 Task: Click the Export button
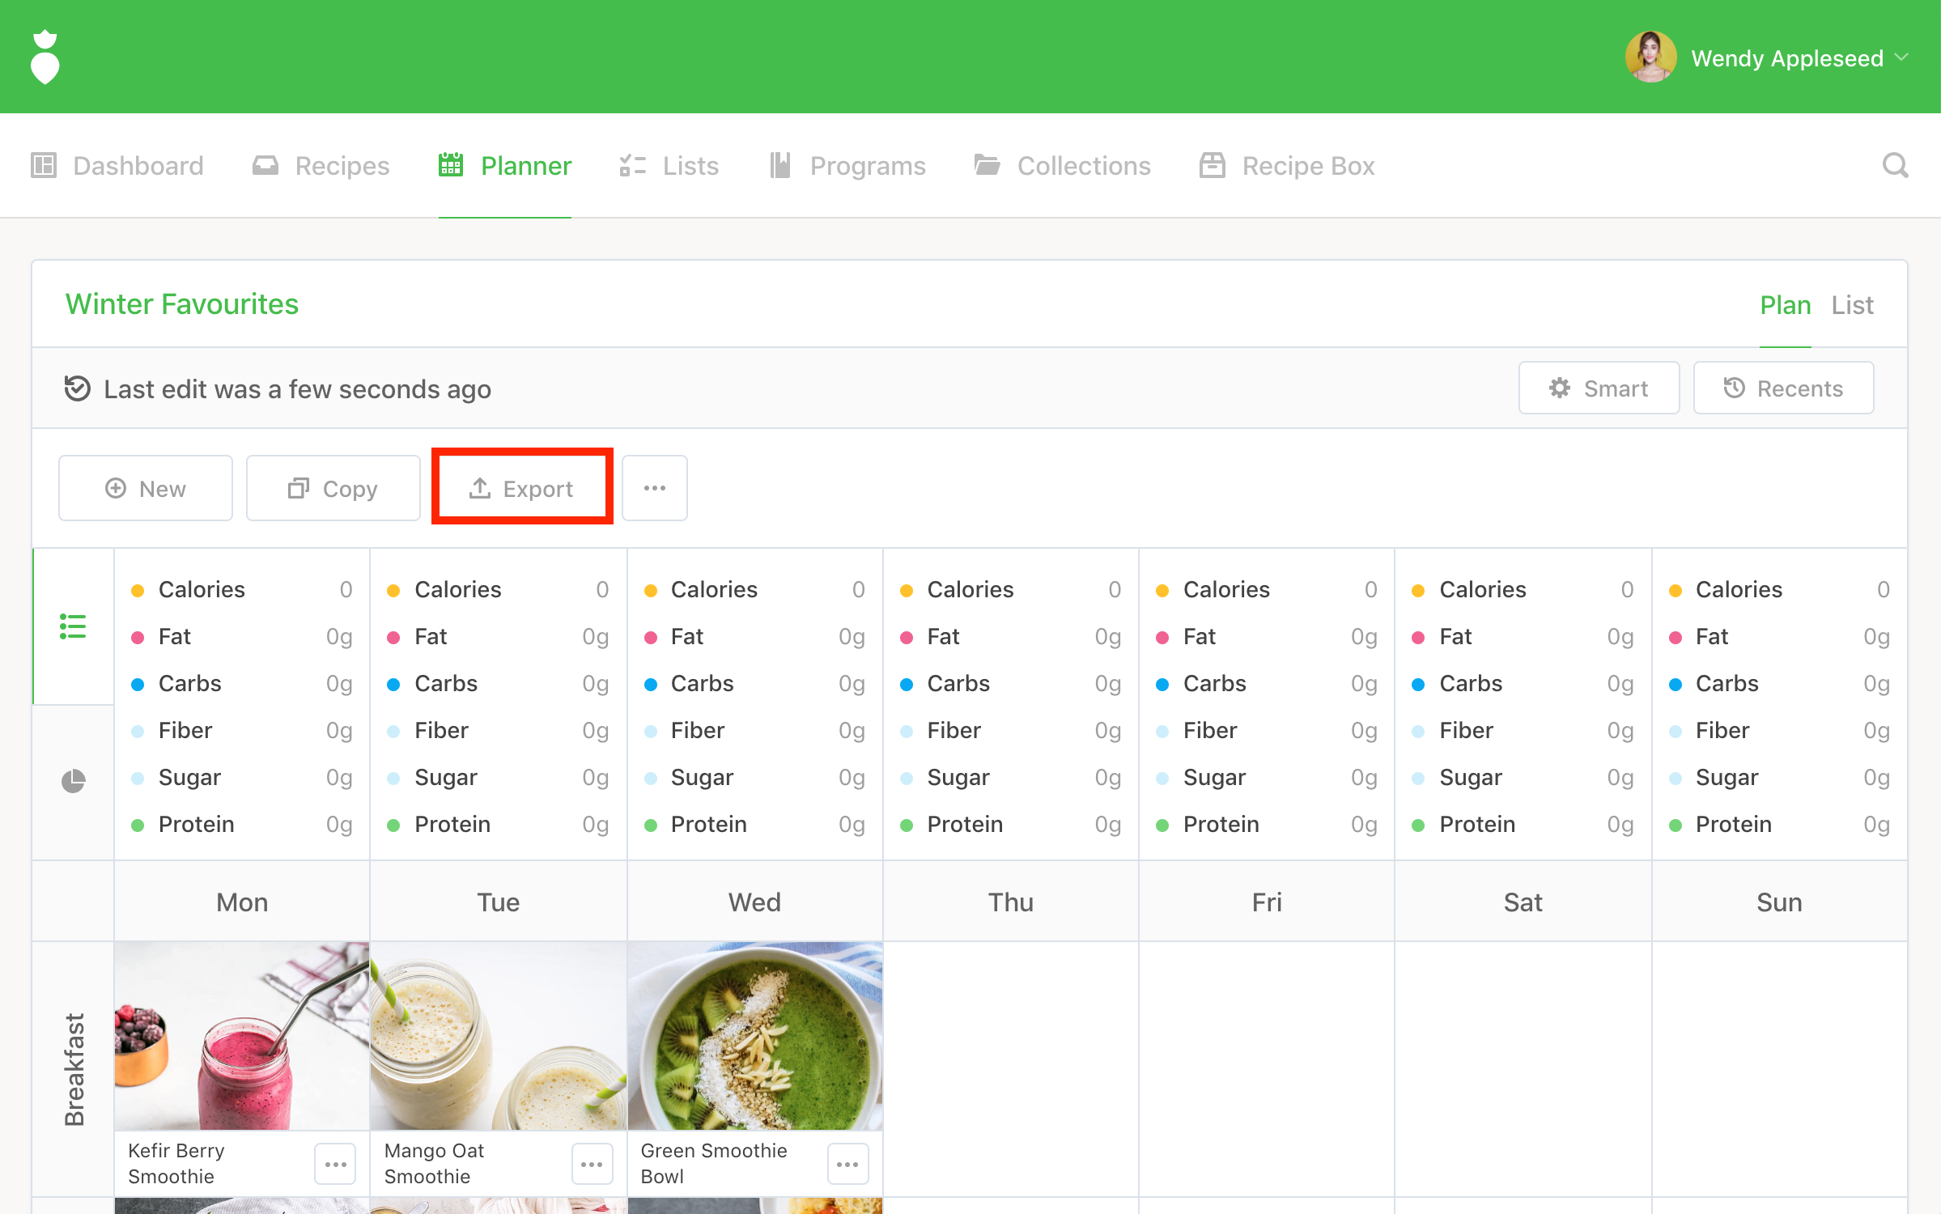click(x=522, y=488)
